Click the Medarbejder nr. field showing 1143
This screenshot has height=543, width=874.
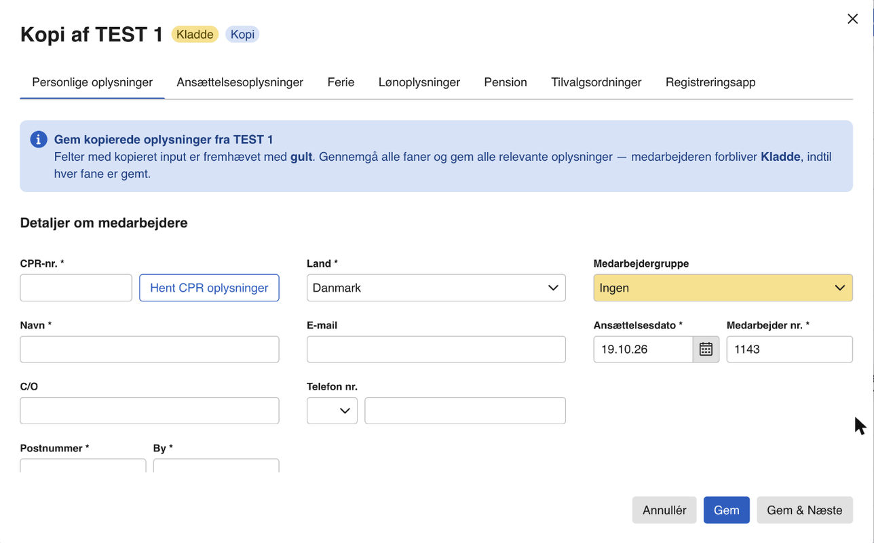(x=789, y=350)
